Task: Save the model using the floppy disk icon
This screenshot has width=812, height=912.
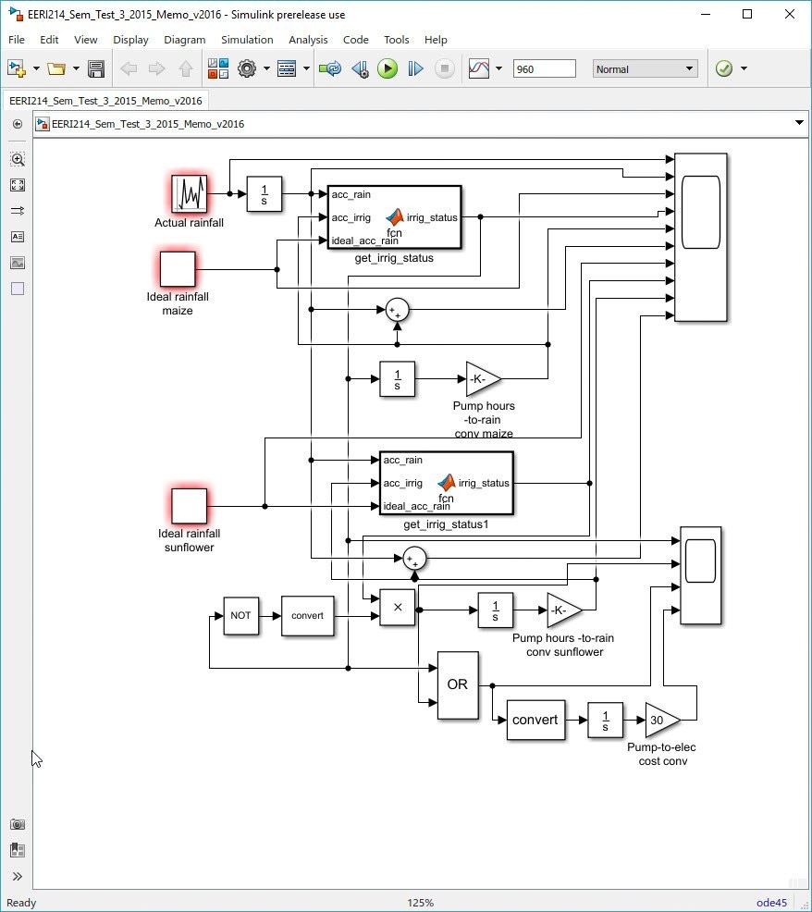Action: [x=95, y=68]
